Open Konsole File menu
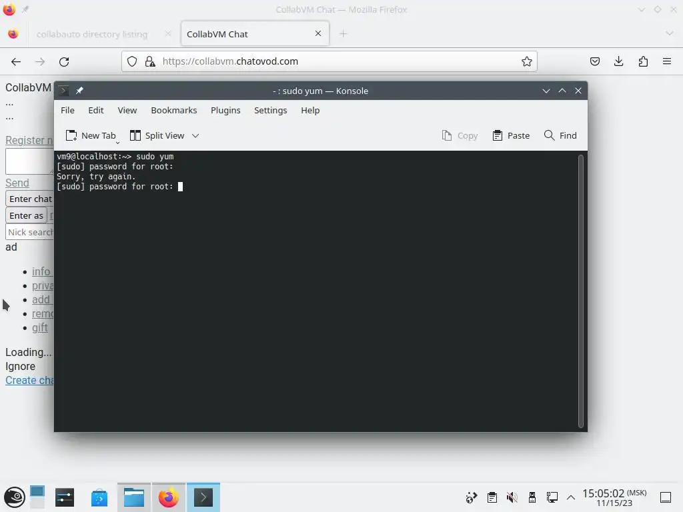Viewport: 683px width, 512px height. click(67, 110)
